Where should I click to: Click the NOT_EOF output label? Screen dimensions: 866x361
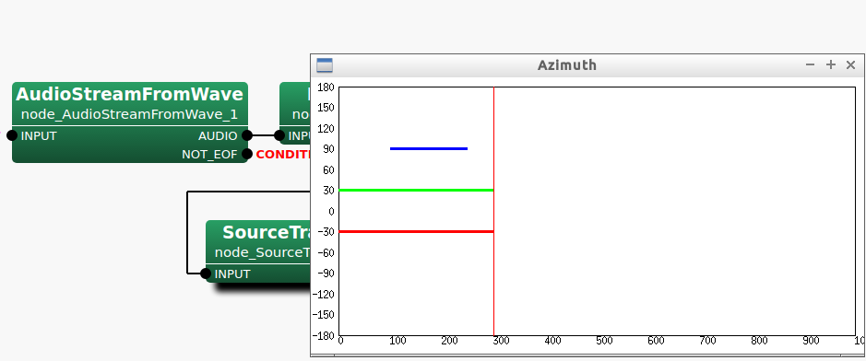209,155
